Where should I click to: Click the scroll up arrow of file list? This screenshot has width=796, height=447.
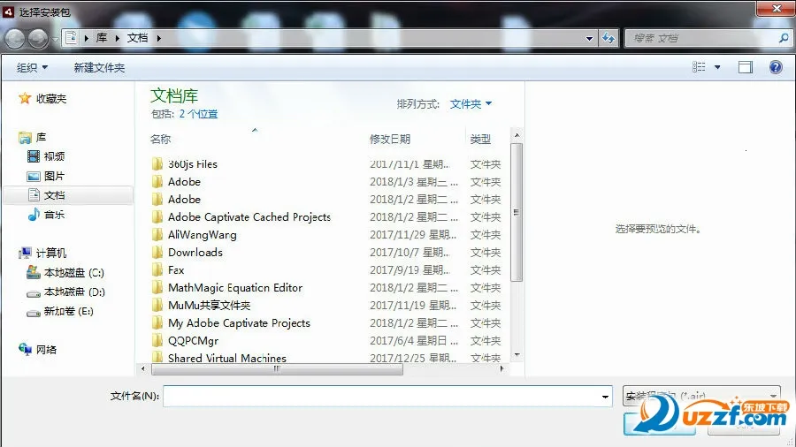[x=517, y=135]
